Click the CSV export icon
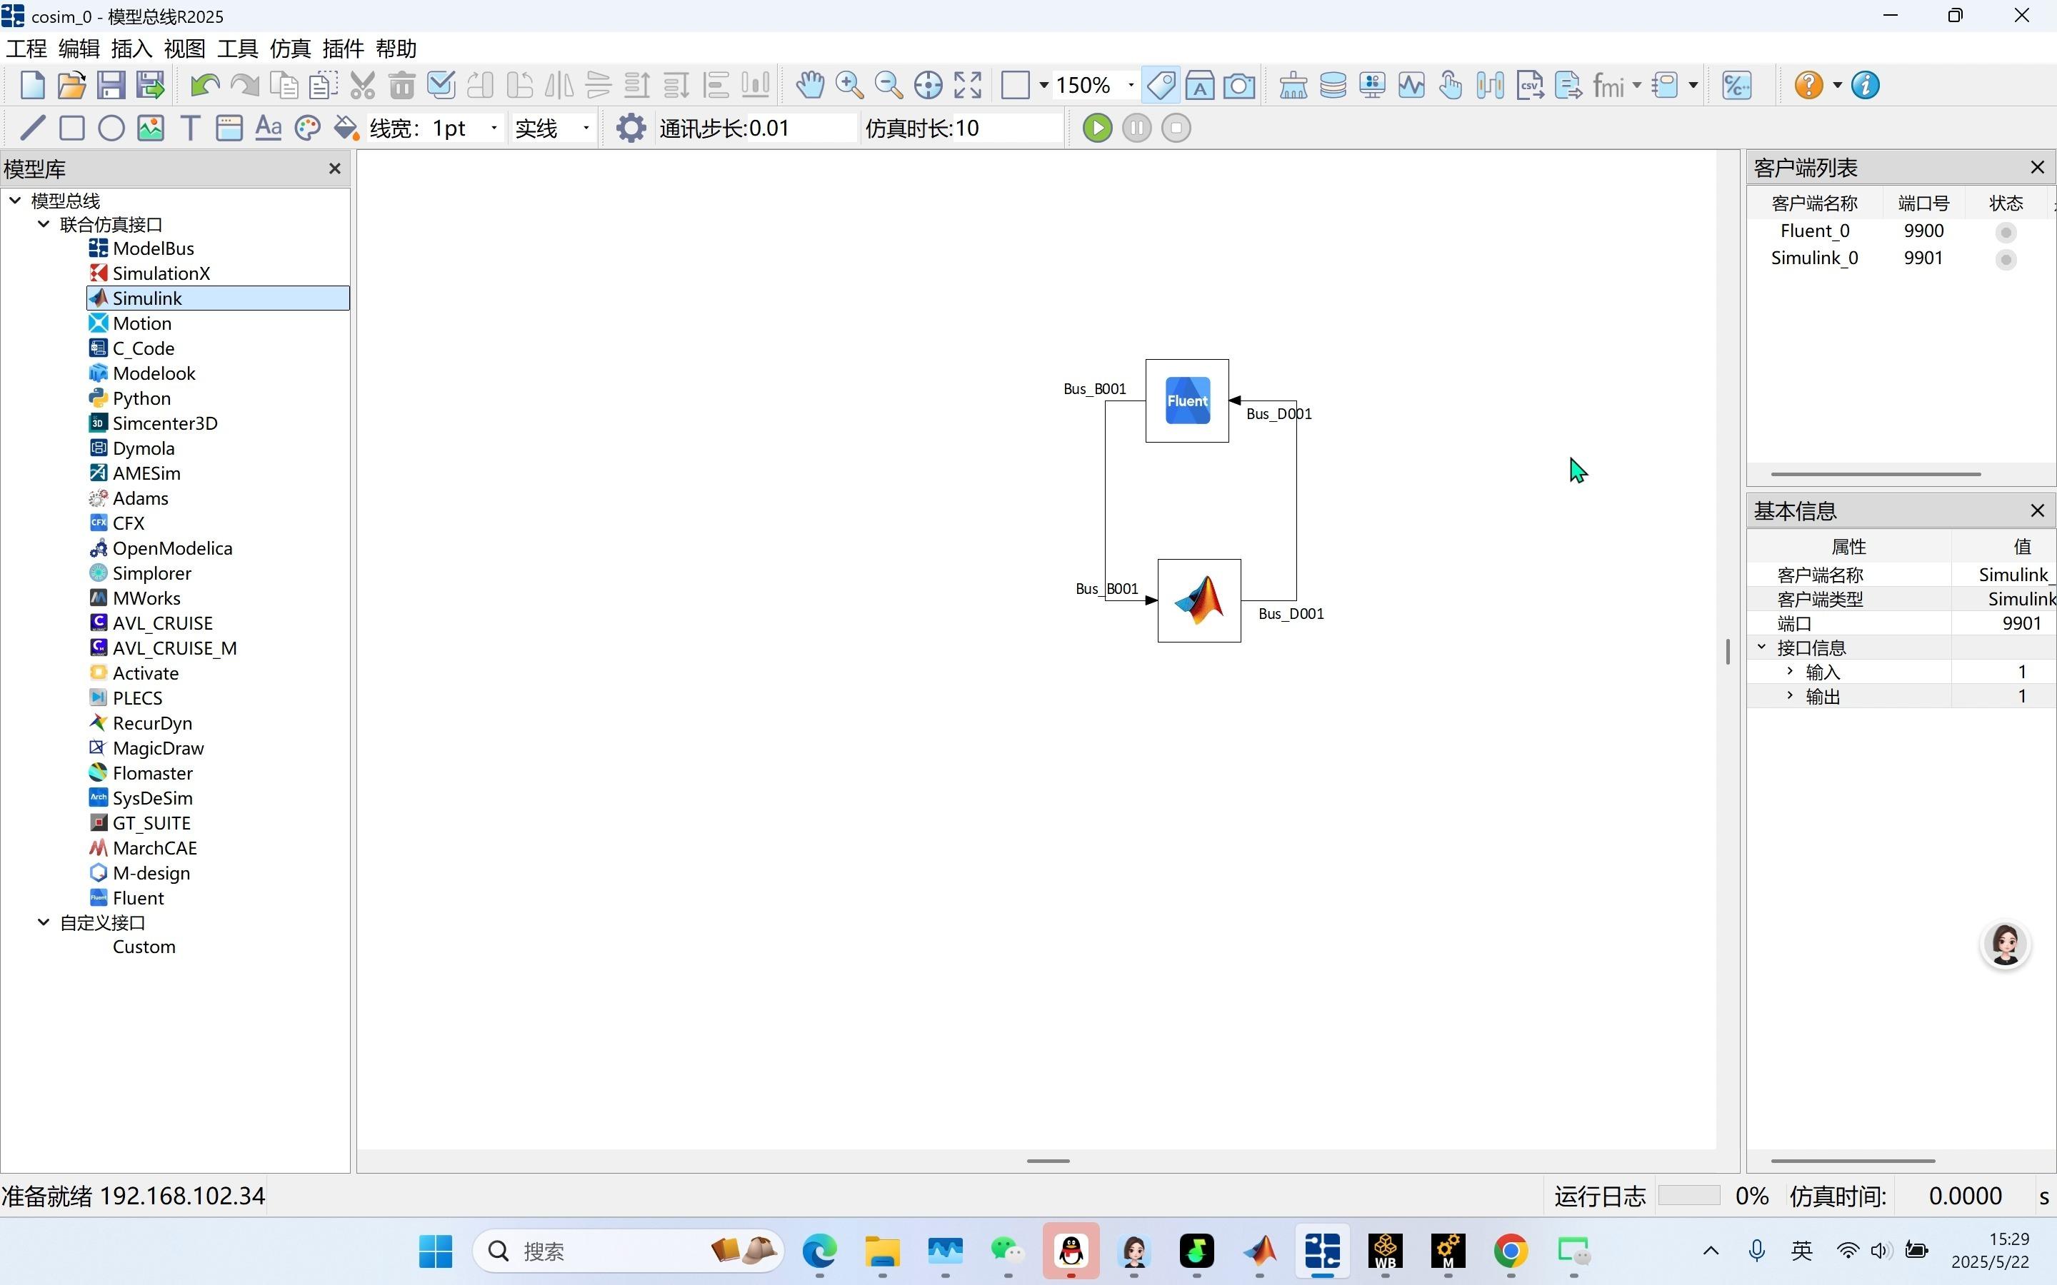 tap(1529, 86)
